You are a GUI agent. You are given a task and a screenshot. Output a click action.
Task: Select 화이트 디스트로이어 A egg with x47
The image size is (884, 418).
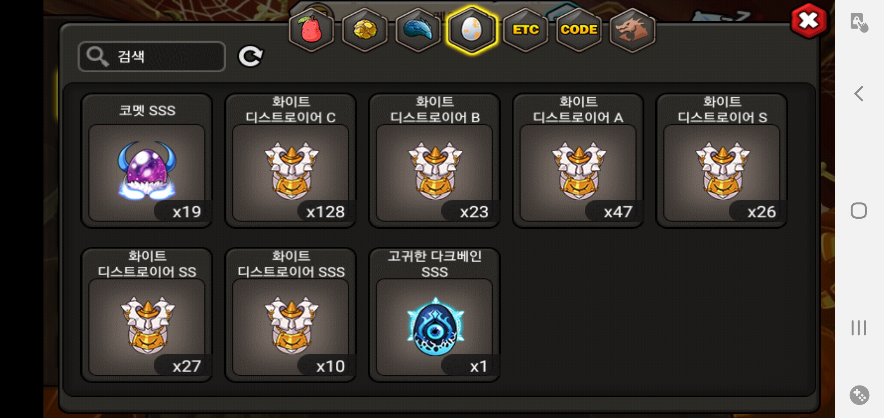point(578,161)
